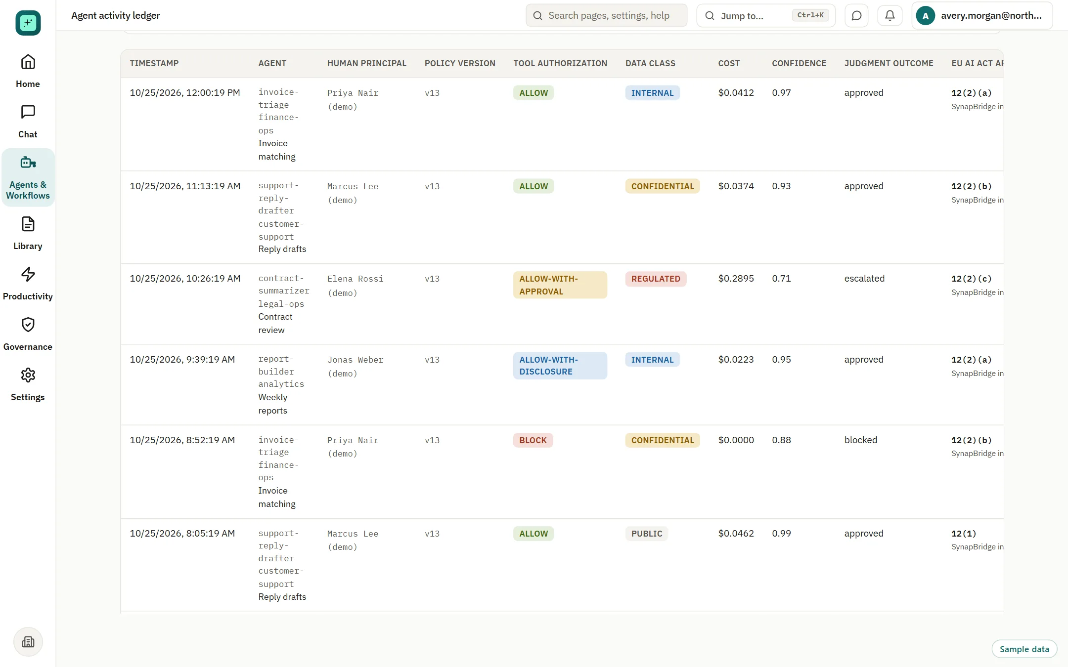Image resolution: width=1068 pixels, height=667 pixels.
Task: Click the Cost column header
Action: [729, 63]
